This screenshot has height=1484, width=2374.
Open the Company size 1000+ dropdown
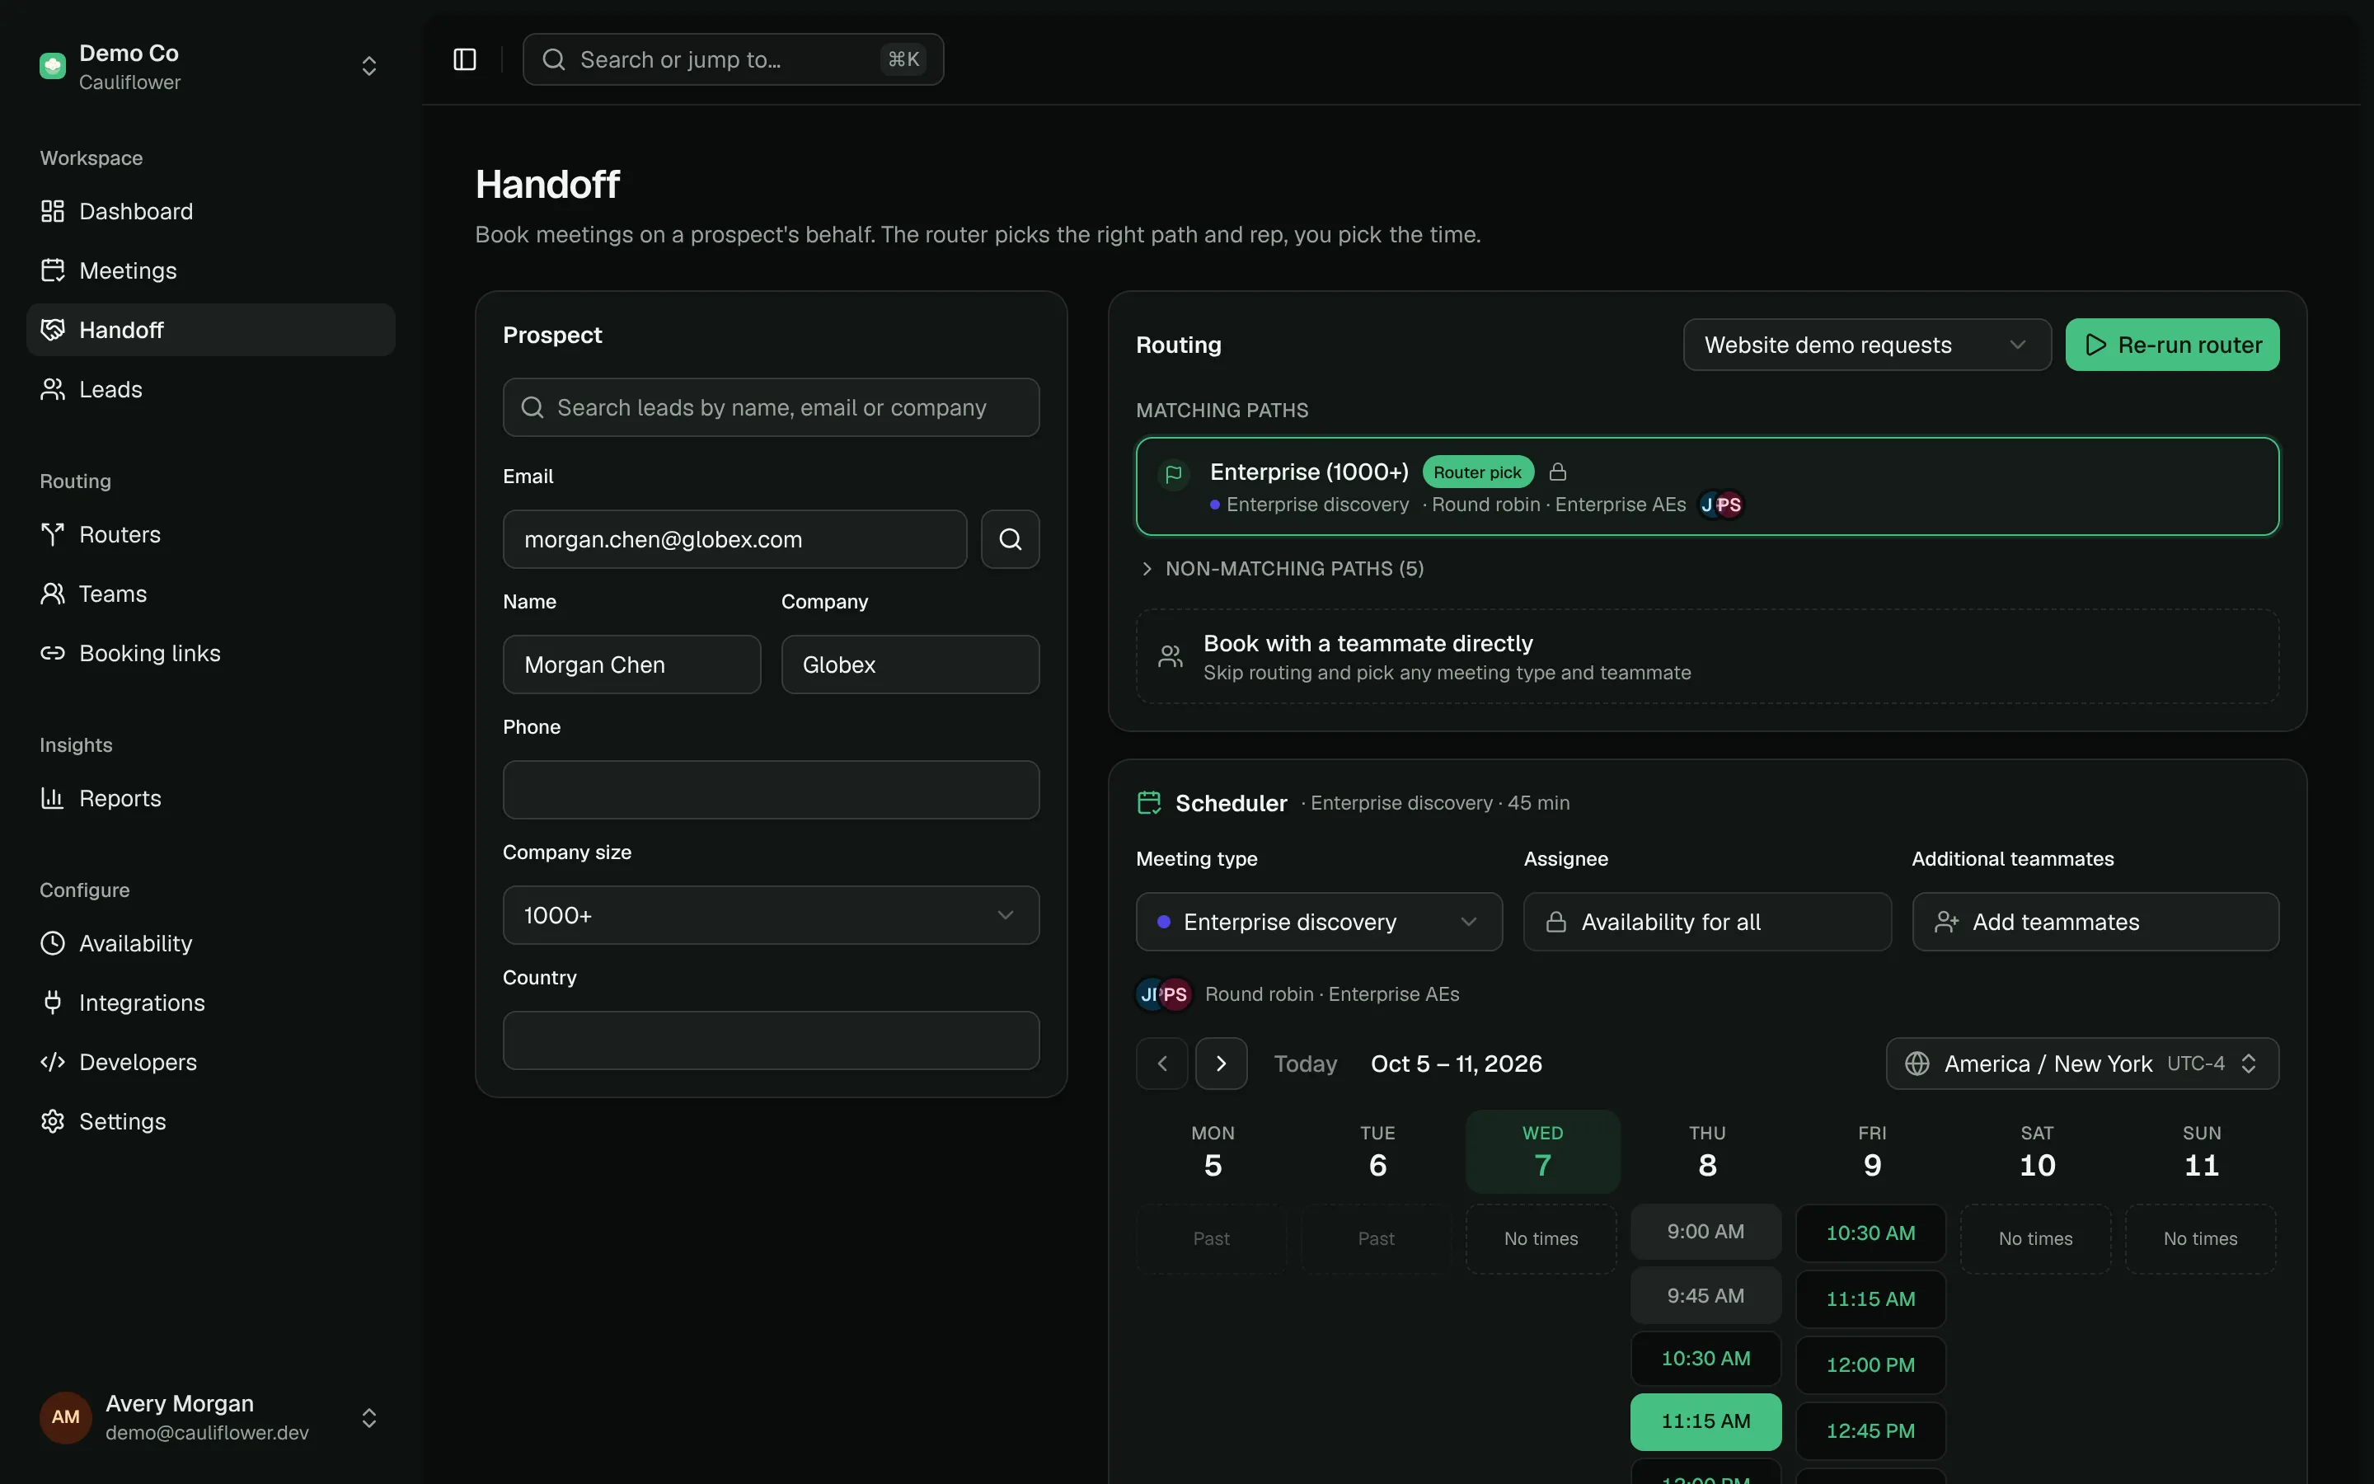pyautogui.click(x=771, y=916)
